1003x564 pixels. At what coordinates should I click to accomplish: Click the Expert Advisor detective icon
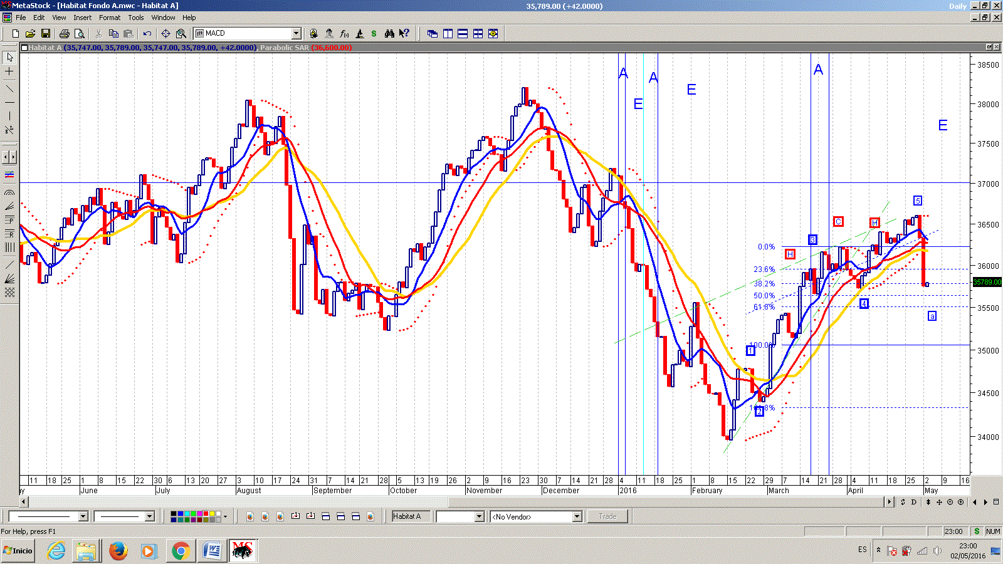click(x=329, y=33)
